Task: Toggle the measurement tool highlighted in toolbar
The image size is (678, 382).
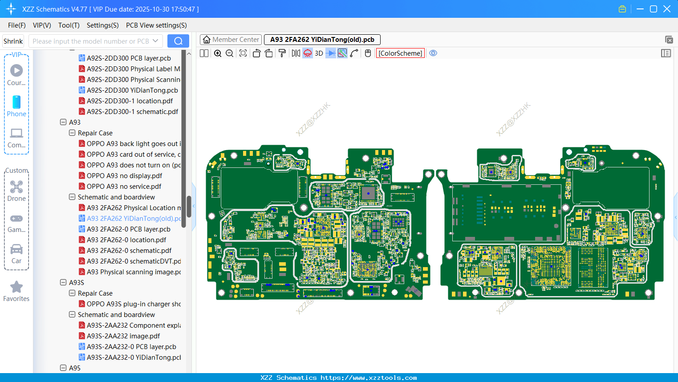Action: 342,53
